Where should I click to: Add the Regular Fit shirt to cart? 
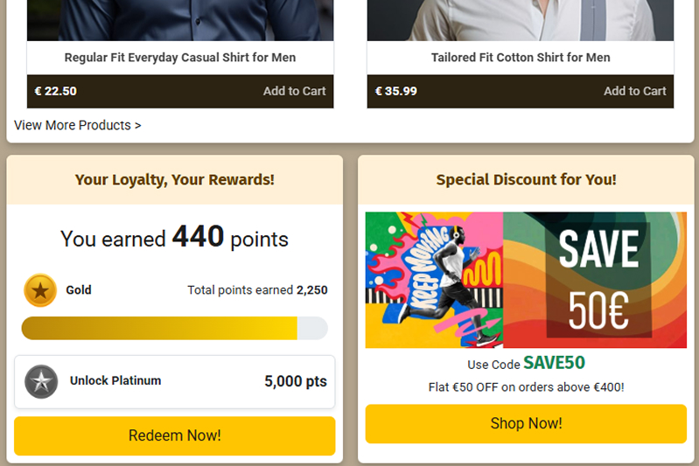[294, 91]
